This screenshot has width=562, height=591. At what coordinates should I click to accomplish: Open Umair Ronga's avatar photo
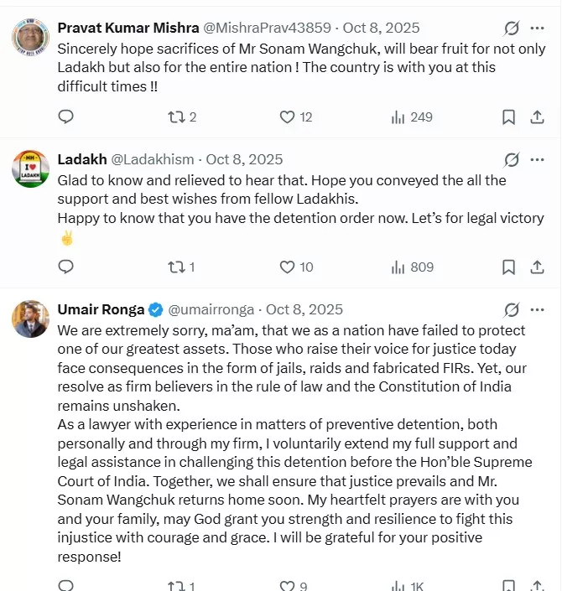click(x=30, y=319)
